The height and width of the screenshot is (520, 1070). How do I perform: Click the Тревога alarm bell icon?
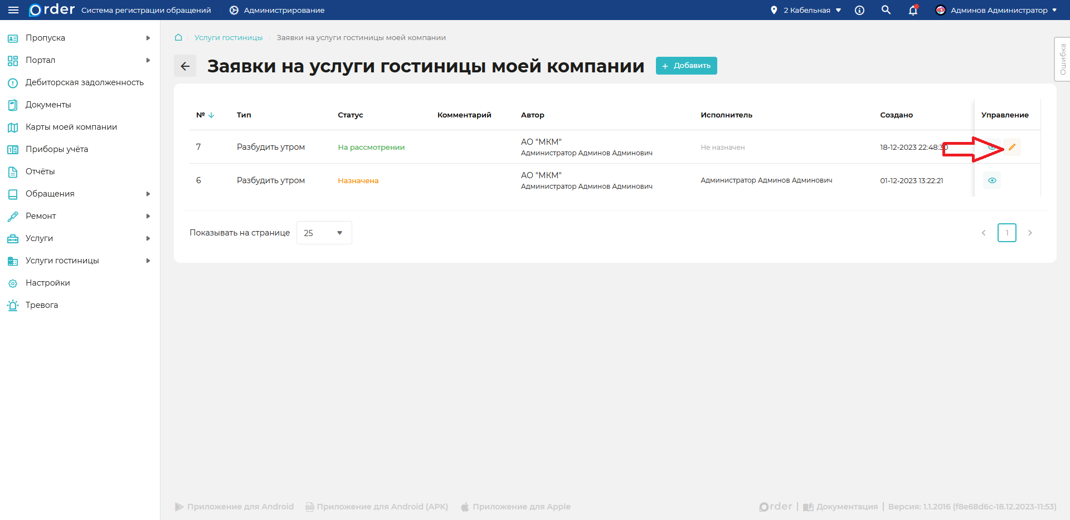click(x=13, y=305)
